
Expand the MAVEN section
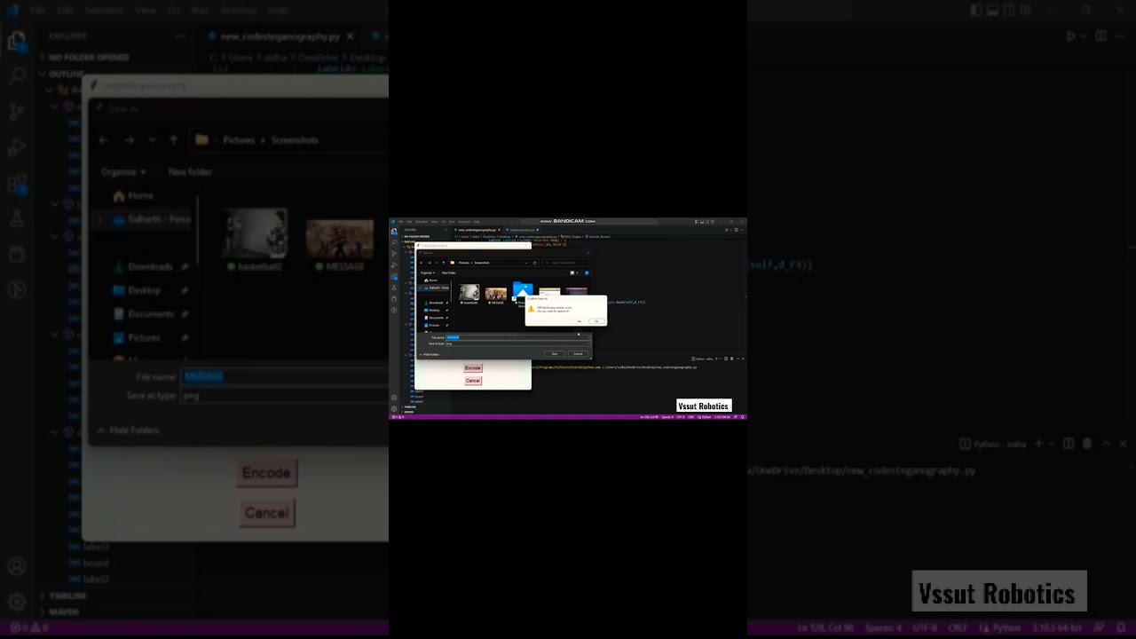408,412
